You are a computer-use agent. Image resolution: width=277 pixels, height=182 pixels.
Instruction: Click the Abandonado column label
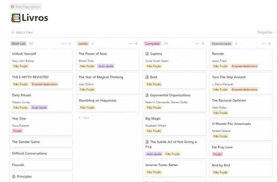click(x=221, y=44)
